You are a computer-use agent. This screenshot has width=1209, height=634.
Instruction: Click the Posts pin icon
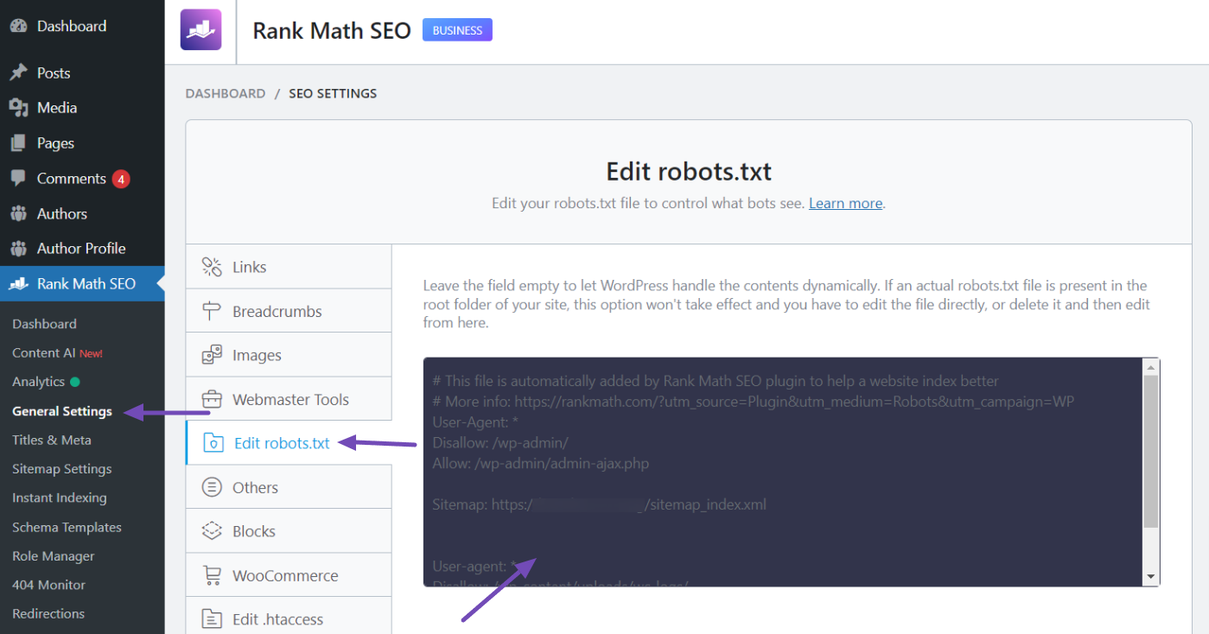[18, 73]
